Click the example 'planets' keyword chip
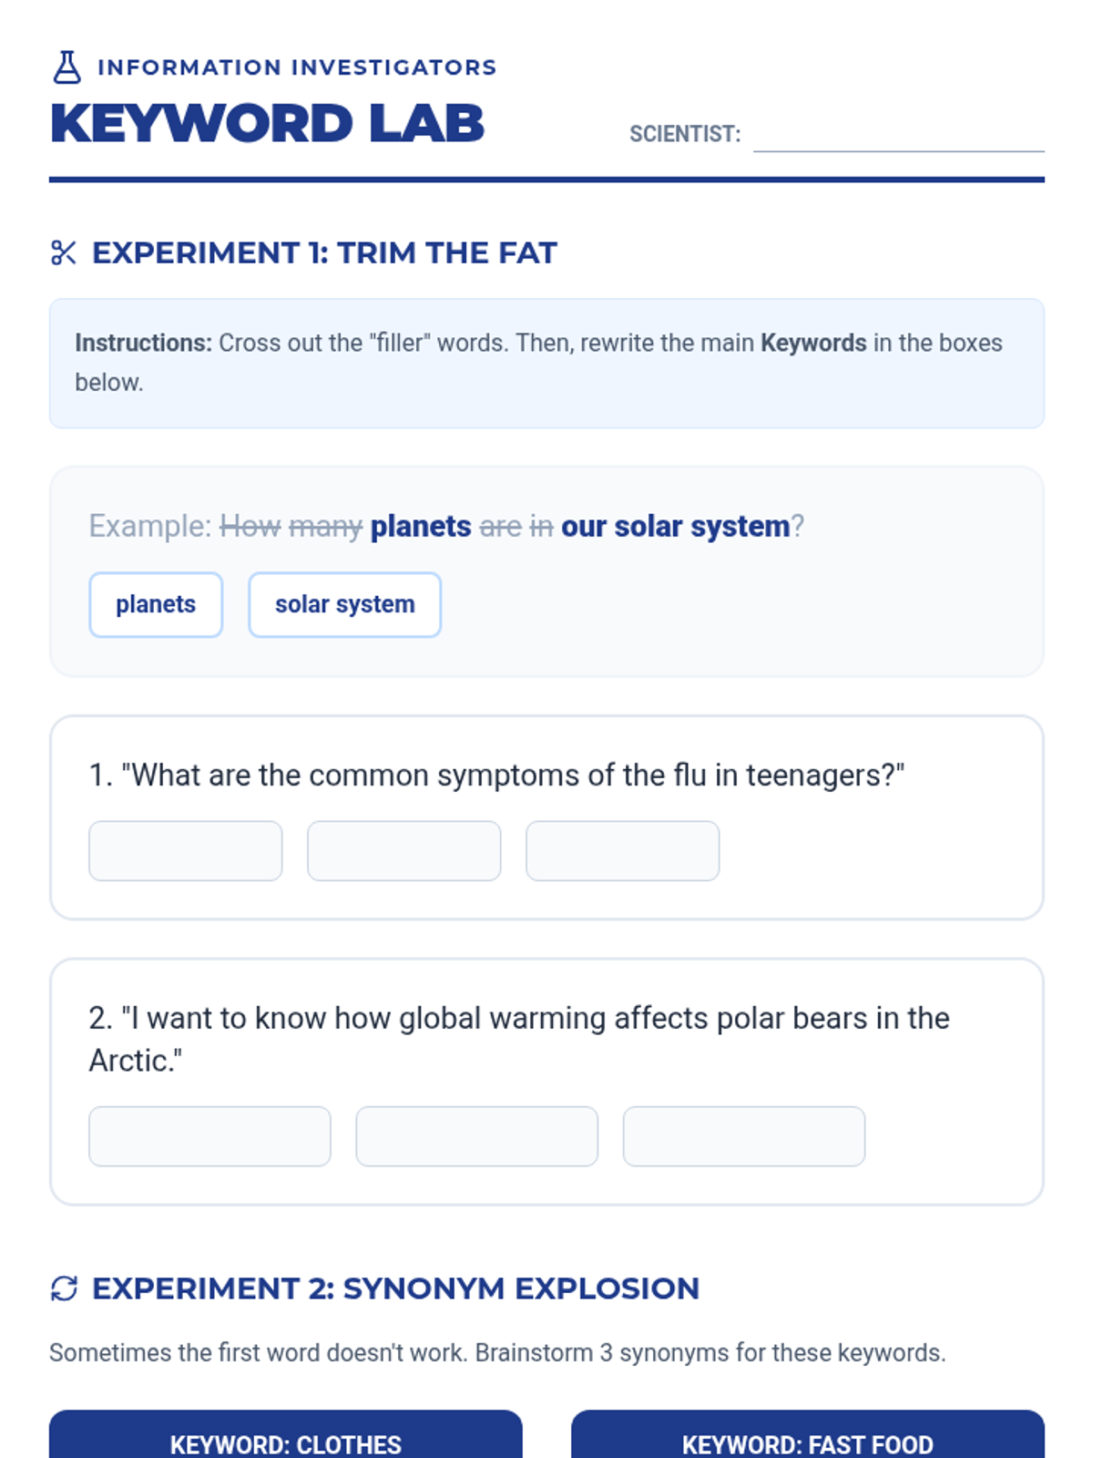Image resolution: width=1093 pixels, height=1458 pixels. [x=156, y=605]
